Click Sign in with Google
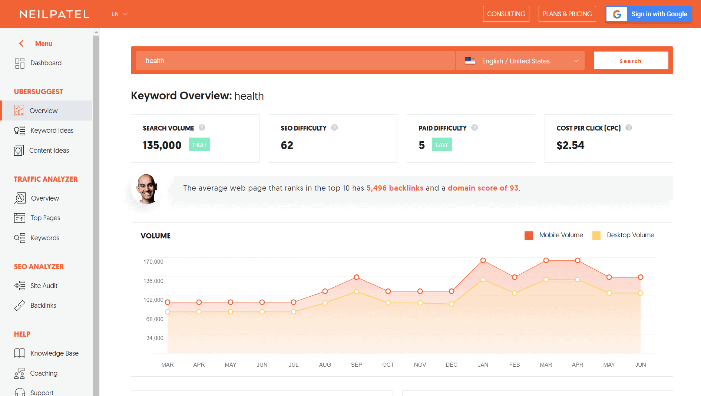 click(x=648, y=14)
